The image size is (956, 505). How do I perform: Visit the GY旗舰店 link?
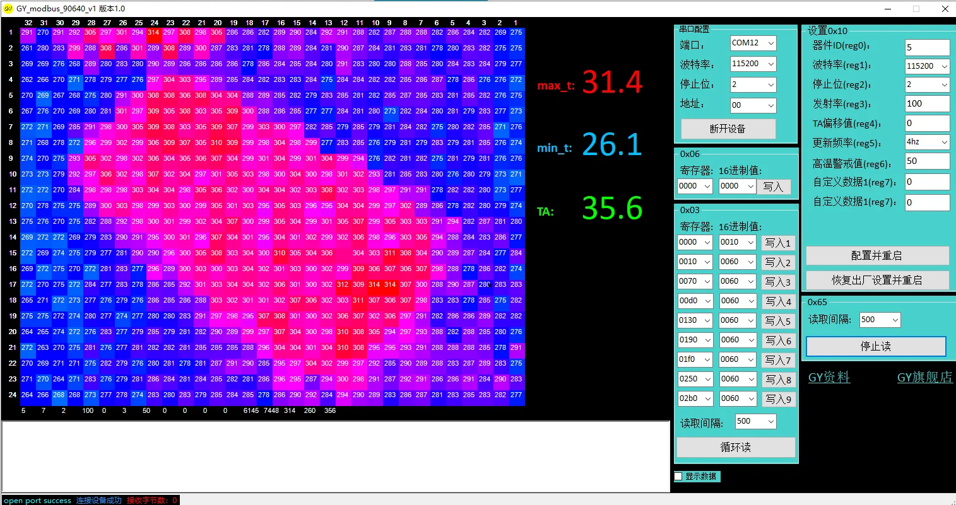point(924,377)
